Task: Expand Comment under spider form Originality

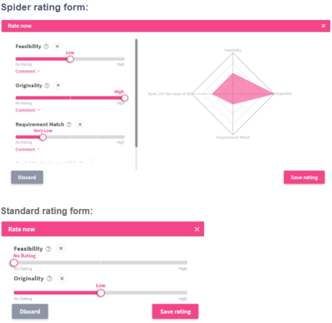Action: coord(28,110)
